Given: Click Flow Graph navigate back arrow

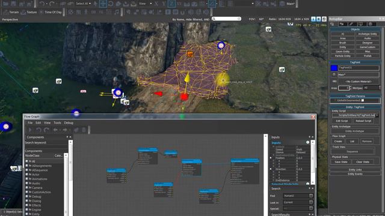Looking at the screenshot, I should (x=56, y=130).
